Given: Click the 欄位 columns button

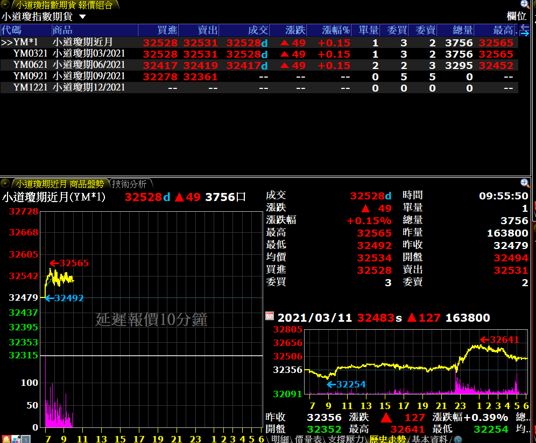Looking at the screenshot, I should tap(516, 17).
